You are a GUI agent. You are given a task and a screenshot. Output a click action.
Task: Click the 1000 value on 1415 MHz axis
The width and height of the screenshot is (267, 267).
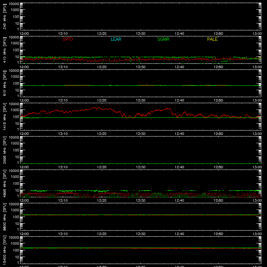tap(15, 110)
